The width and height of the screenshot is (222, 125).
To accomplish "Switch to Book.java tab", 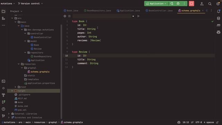I will [71, 11].
